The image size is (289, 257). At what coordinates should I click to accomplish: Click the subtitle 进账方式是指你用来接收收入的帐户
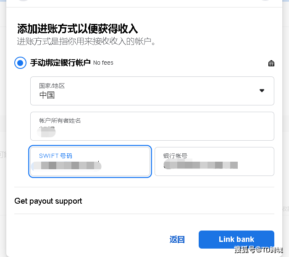(86, 41)
